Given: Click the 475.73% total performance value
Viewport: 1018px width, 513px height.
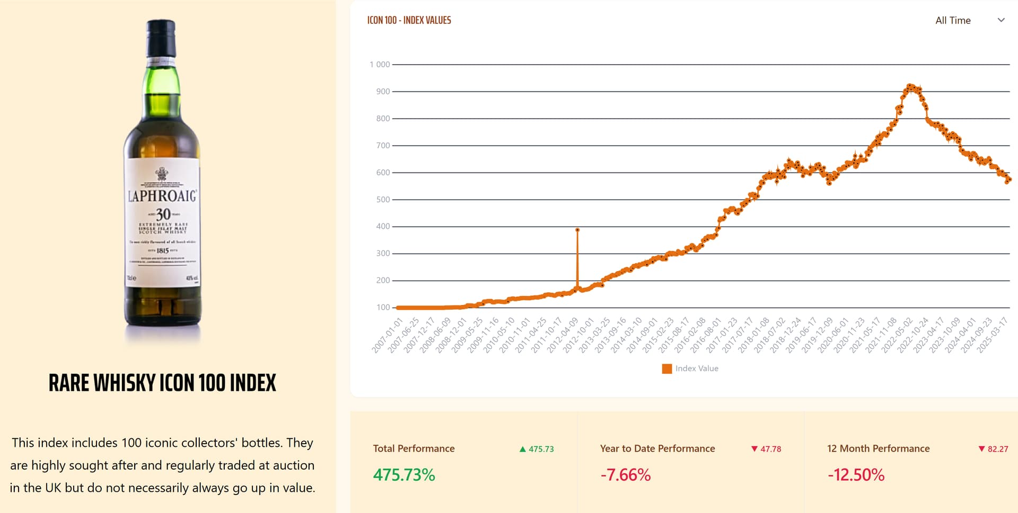Looking at the screenshot, I should [x=404, y=475].
